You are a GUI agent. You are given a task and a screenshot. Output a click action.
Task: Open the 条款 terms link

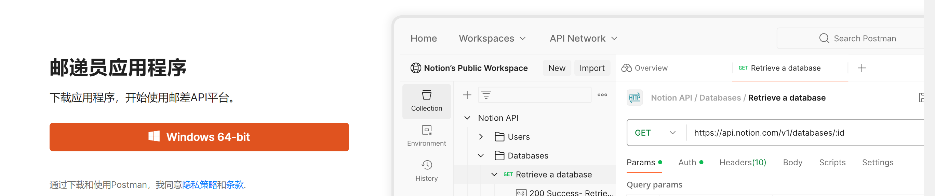click(x=235, y=185)
